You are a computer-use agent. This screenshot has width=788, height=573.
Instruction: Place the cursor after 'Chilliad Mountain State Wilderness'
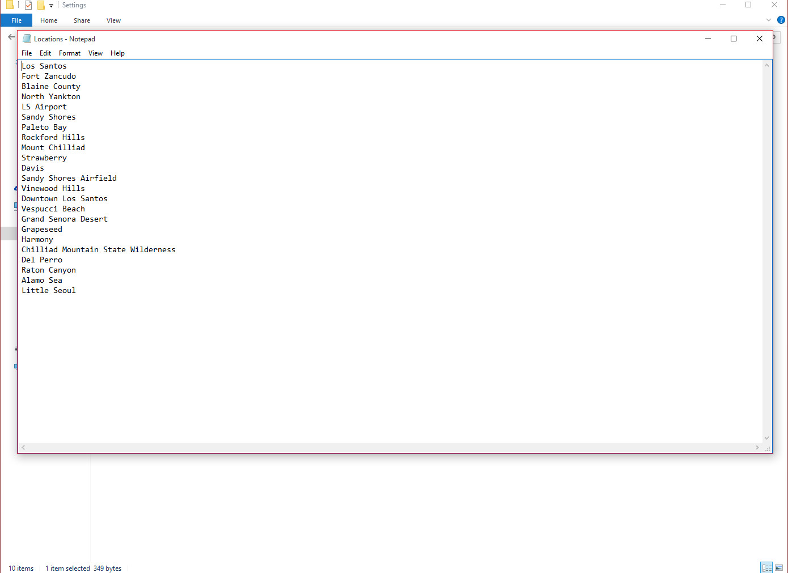pos(176,250)
